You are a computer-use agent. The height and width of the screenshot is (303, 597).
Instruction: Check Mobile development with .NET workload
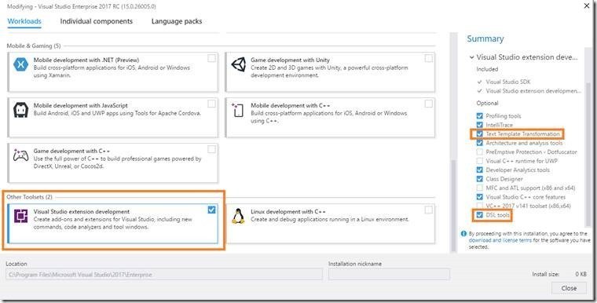[211, 58]
